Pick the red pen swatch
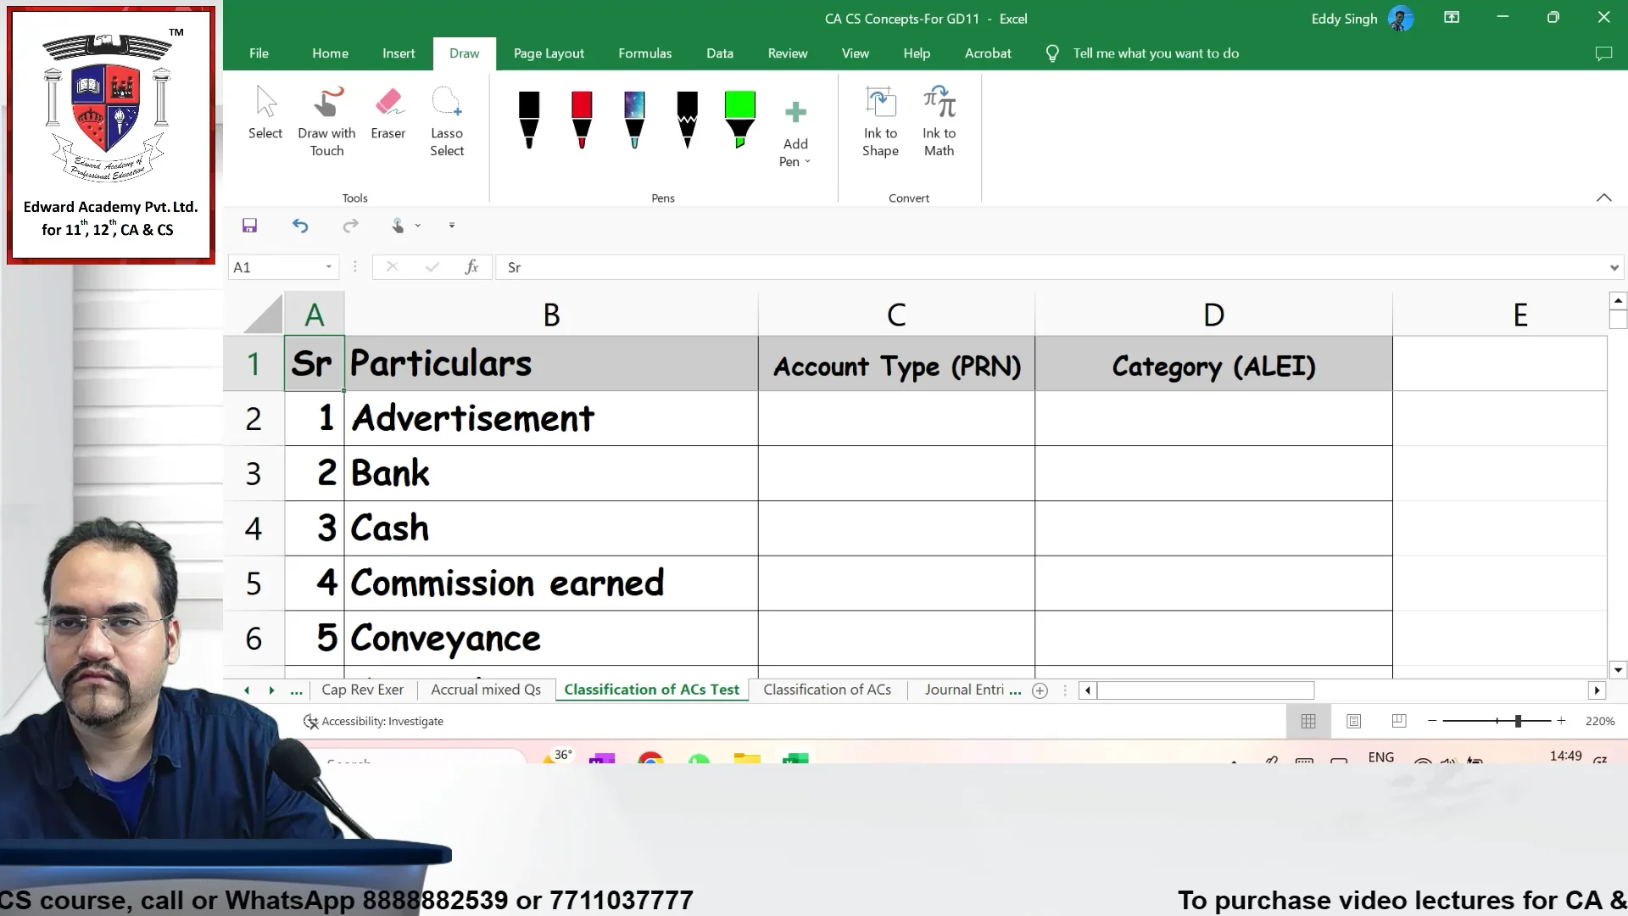Viewport: 1628px width, 916px height. click(581, 119)
